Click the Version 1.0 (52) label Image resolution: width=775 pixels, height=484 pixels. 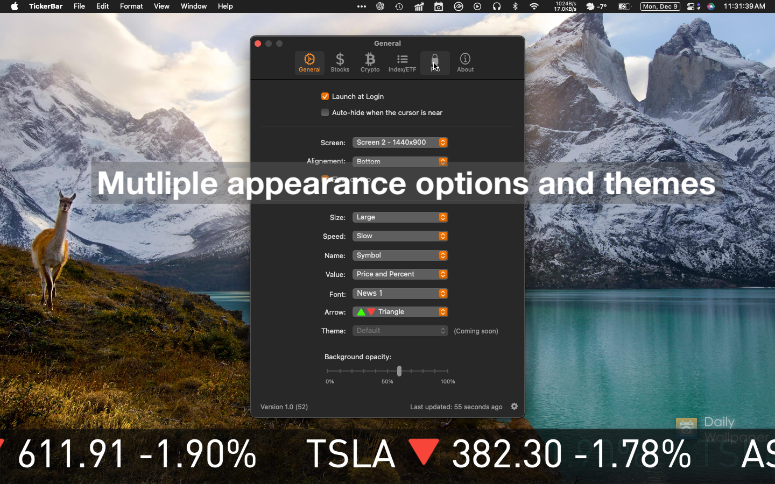(284, 407)
